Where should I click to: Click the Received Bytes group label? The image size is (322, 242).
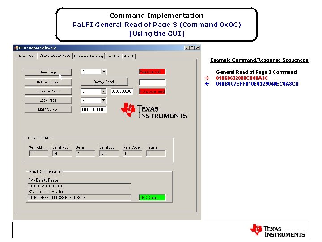coord(40,138)
